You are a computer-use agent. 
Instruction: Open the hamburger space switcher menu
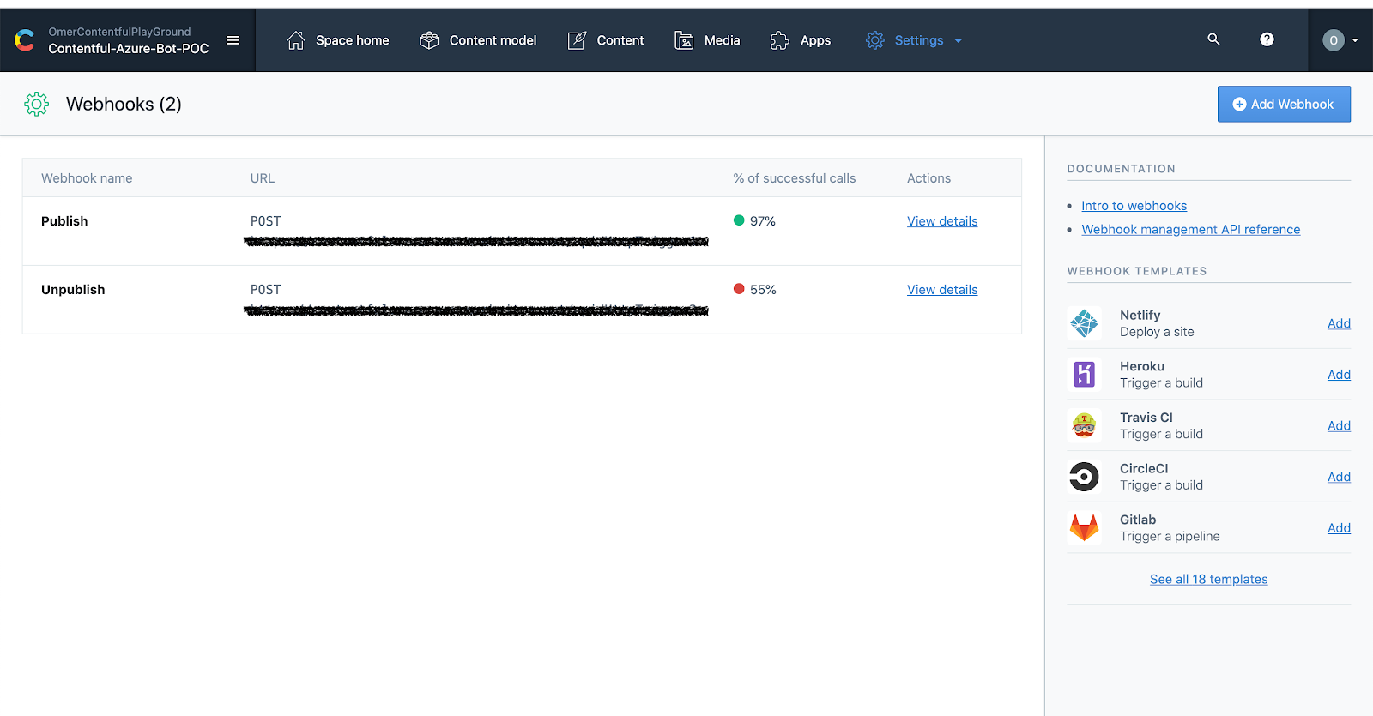coord(233,40)
